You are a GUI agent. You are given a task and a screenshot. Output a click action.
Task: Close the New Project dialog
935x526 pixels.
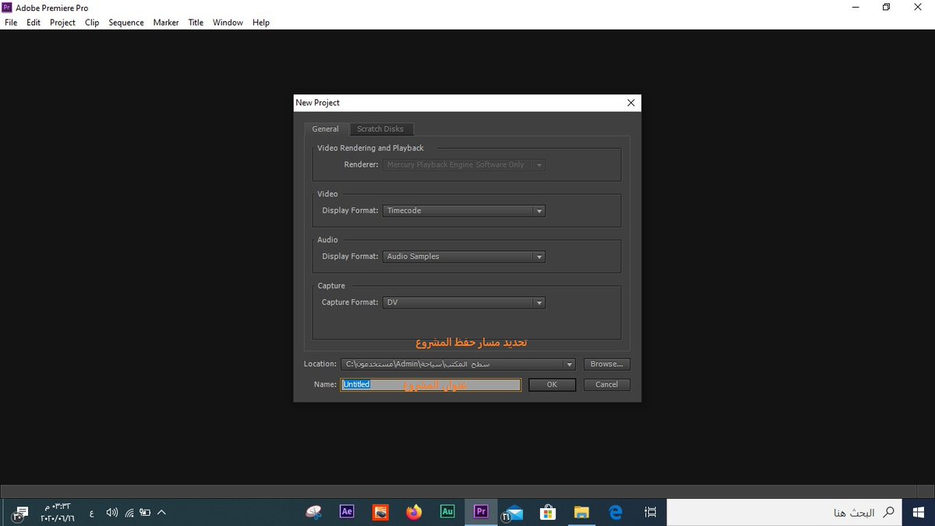coord(631,103)
